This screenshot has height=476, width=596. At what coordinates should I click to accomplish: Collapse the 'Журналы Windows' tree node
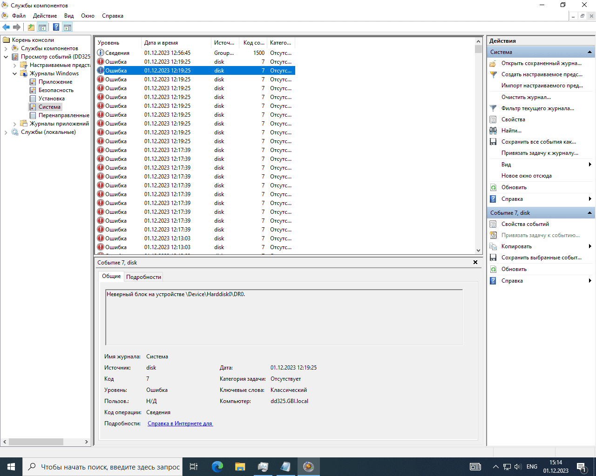coord(15,73)
